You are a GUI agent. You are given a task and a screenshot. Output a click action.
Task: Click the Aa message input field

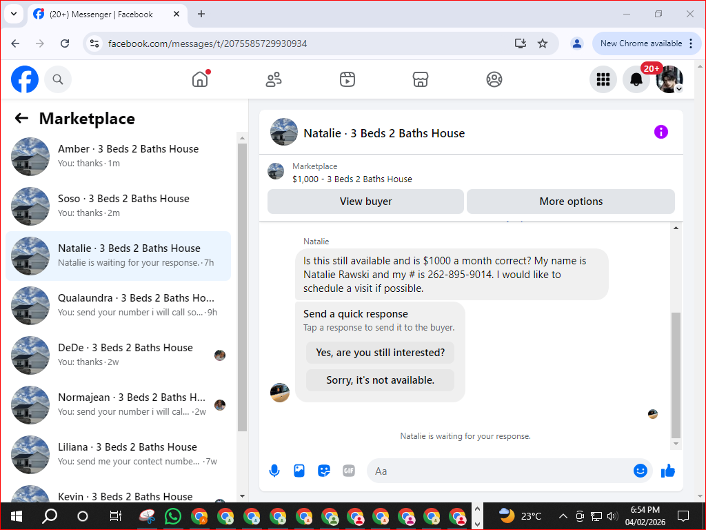[x=500, y=471]
